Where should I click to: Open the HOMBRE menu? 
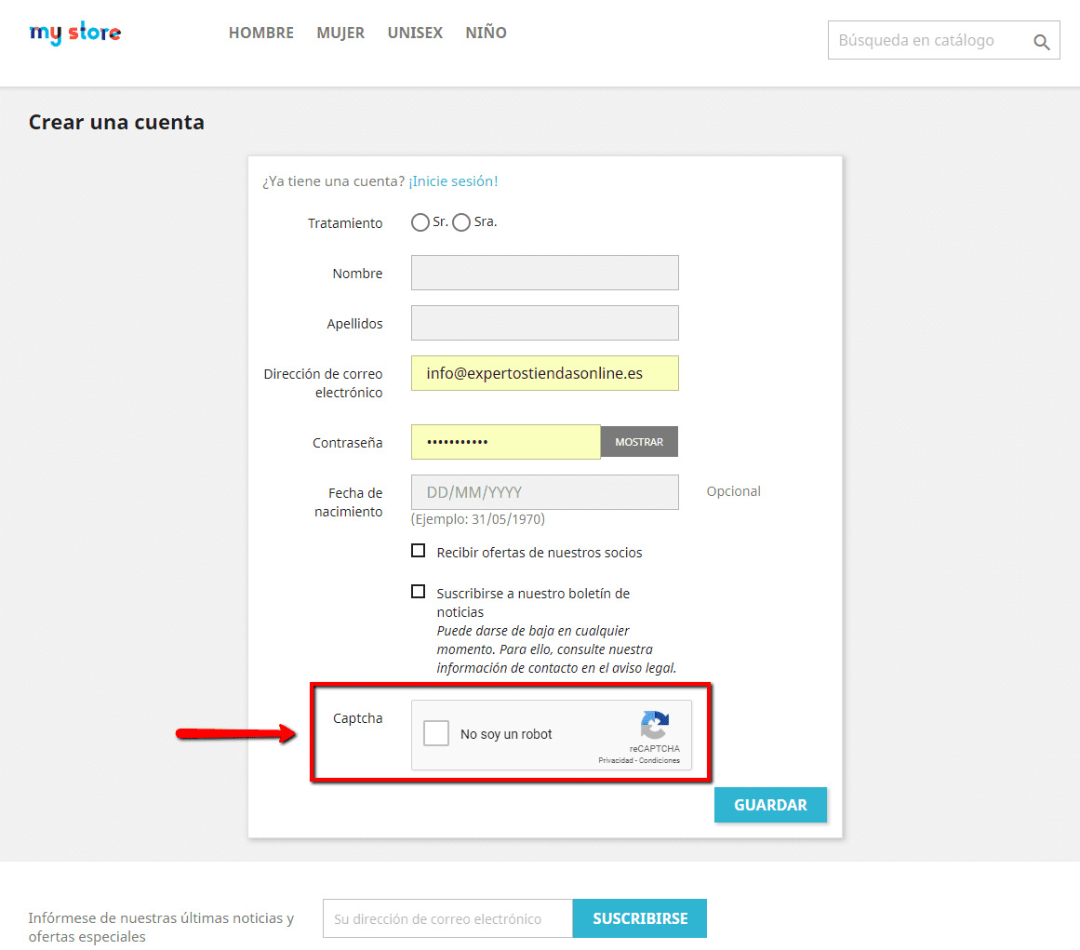pyautogui.click(x=260, y=33)
